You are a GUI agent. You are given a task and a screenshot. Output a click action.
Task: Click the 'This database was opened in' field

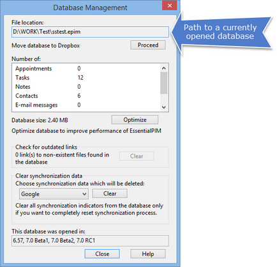(x=90, y=241)
